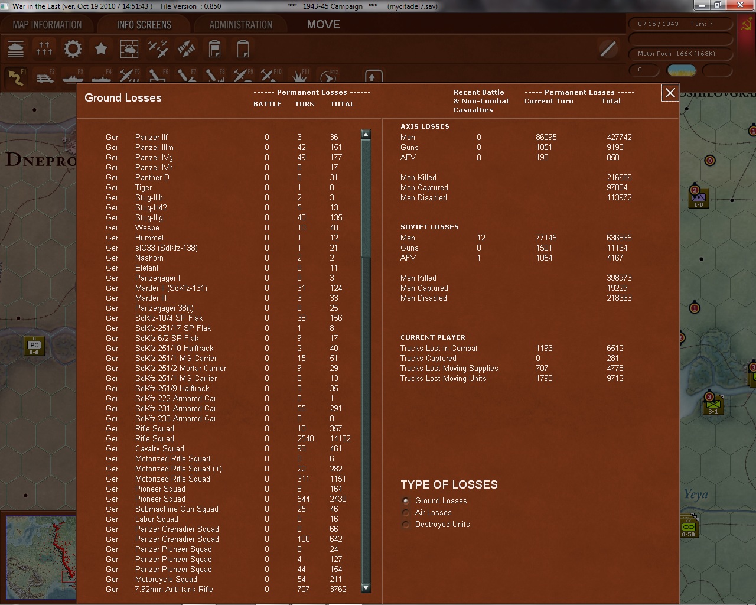The image size is (756, 605).
Task: Click the red circle marker numbered 0
Action: click(x=710, y=160)
